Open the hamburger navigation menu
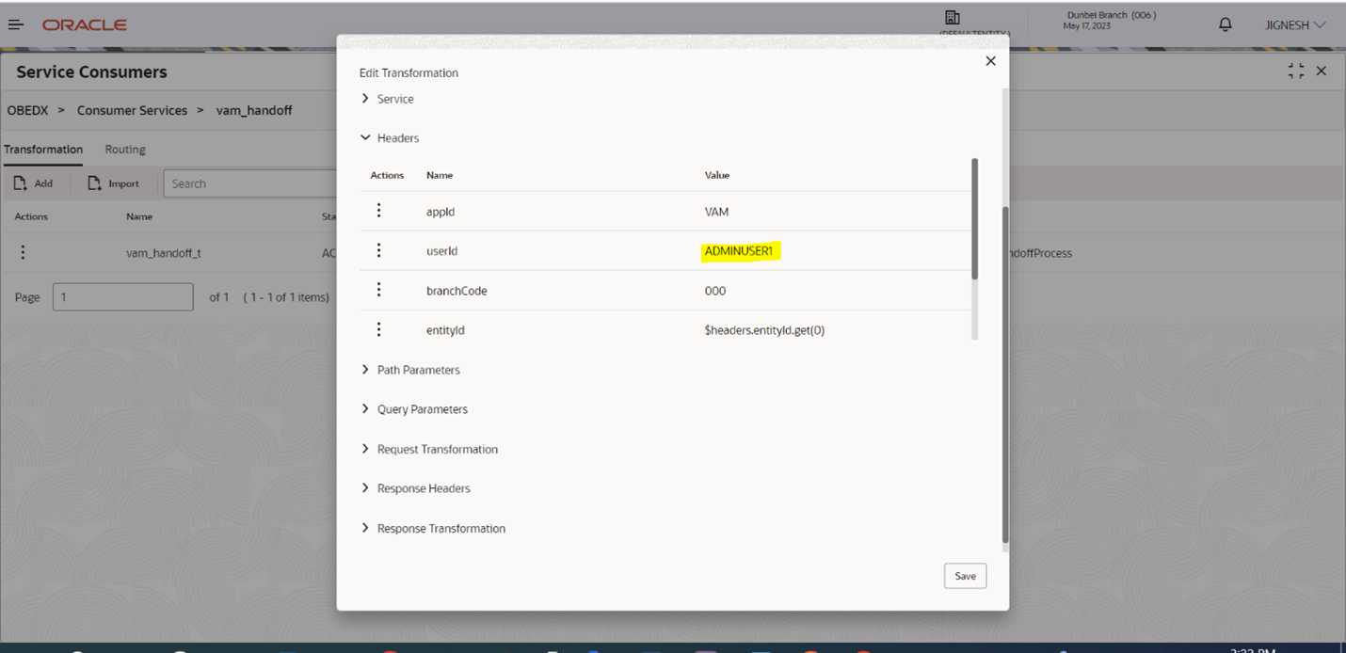Screen dimensions: 1346x653 (x=16, y=24)
